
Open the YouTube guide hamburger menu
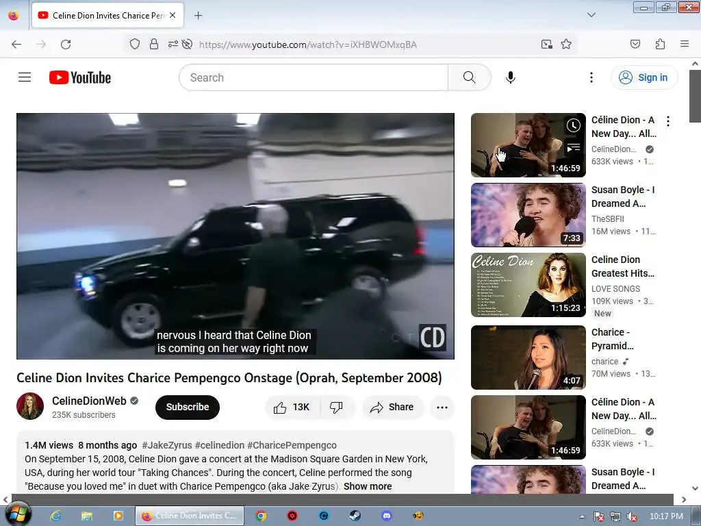25,77
